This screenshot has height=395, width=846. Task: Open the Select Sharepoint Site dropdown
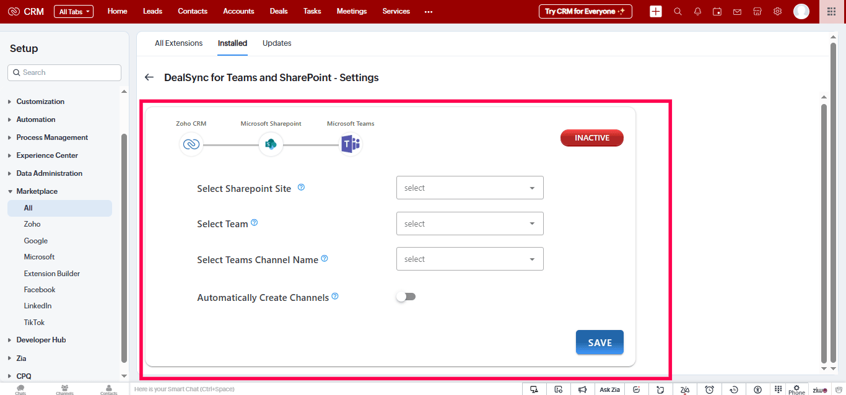[x=470, y=188]
